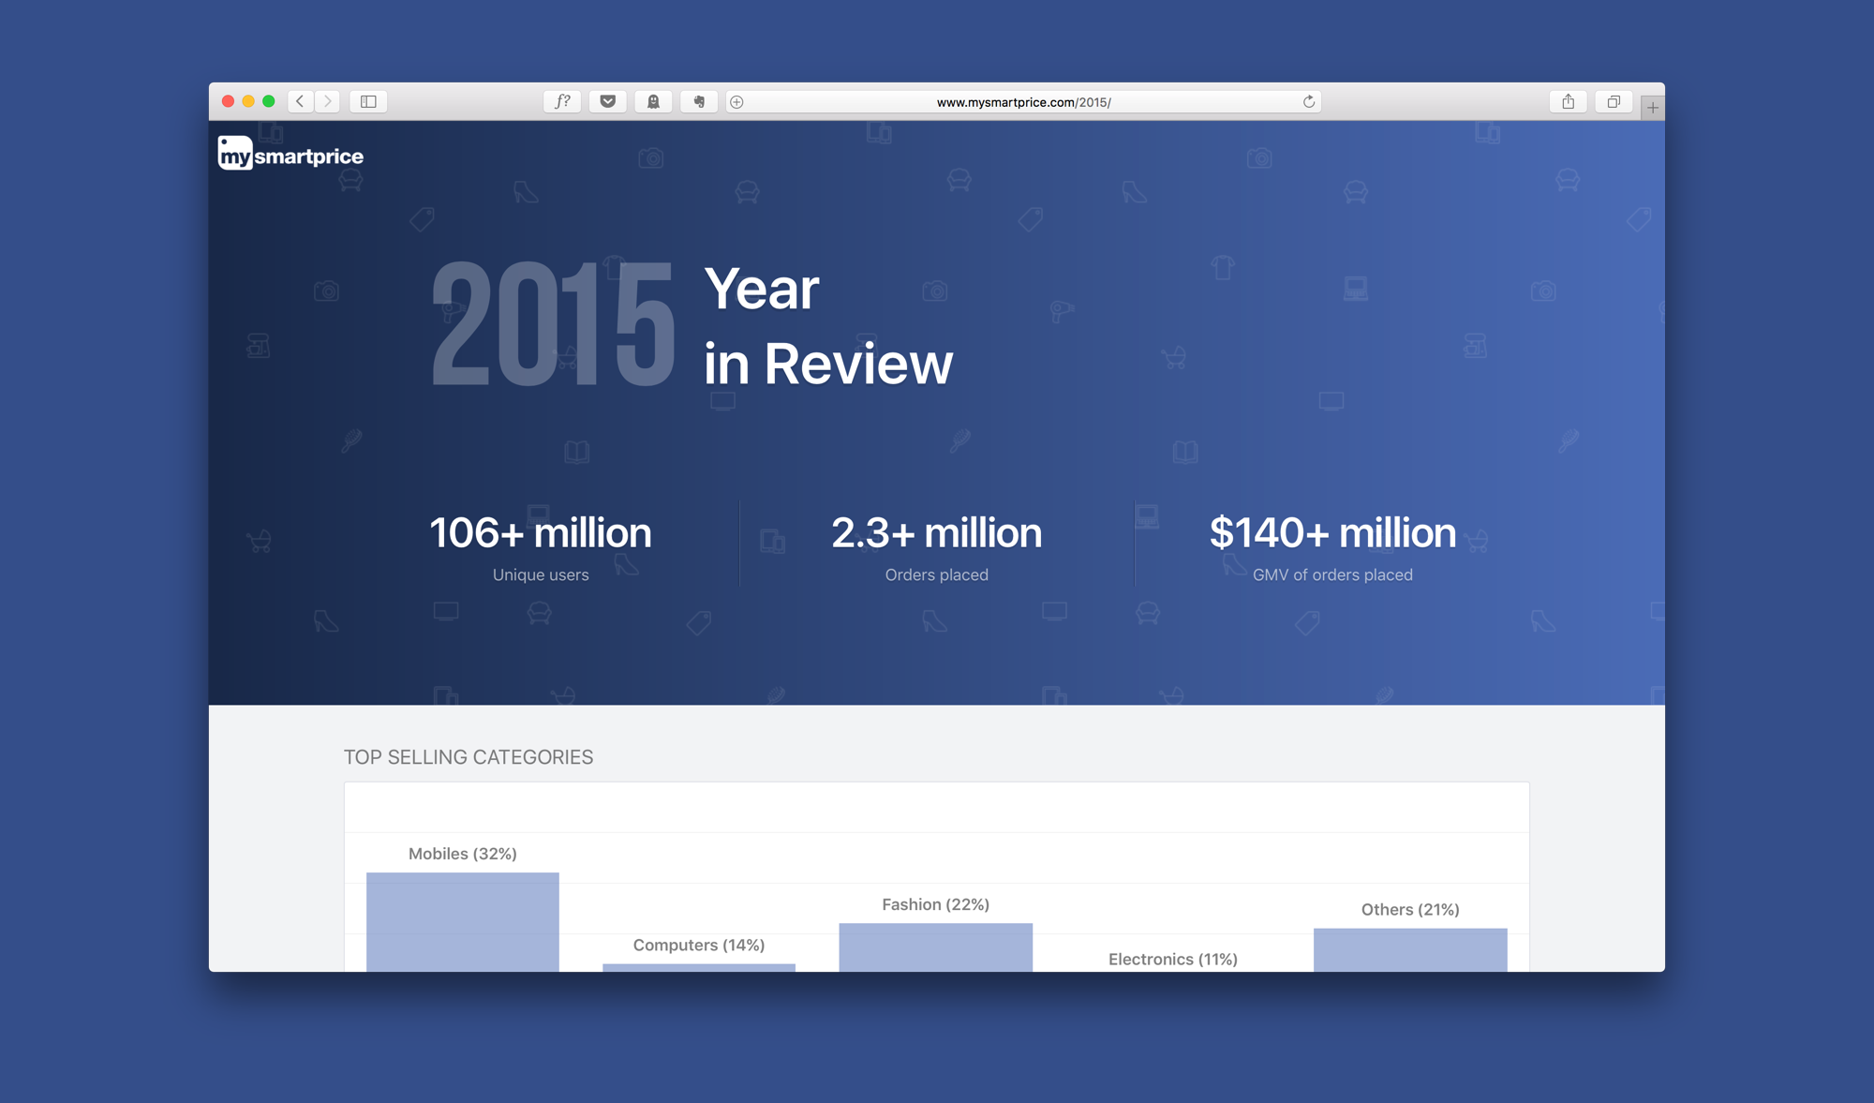
Task: Reload the page with the refresh icon
Action: click(1309, 101)
